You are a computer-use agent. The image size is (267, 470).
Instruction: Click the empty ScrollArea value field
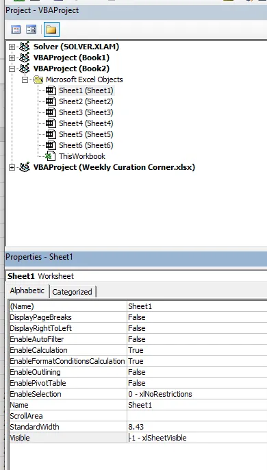(197, 416)
